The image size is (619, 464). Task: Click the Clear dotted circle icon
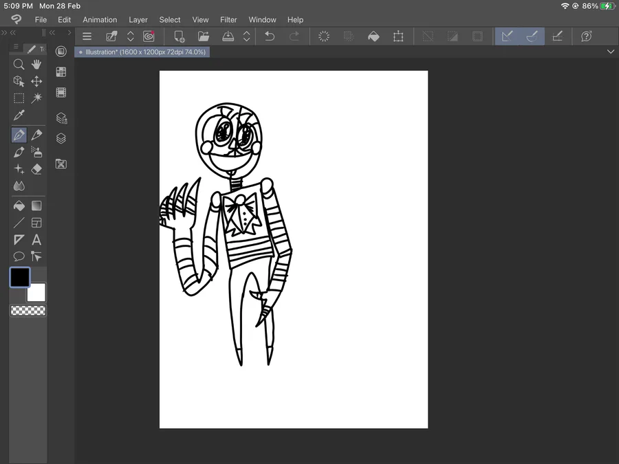tap(324, 36)
